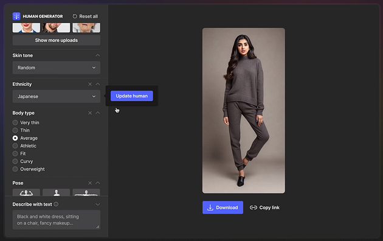Screen dimensions: 383x241
Task: Click the Human Generator logo icon
Action: [16, 16]
